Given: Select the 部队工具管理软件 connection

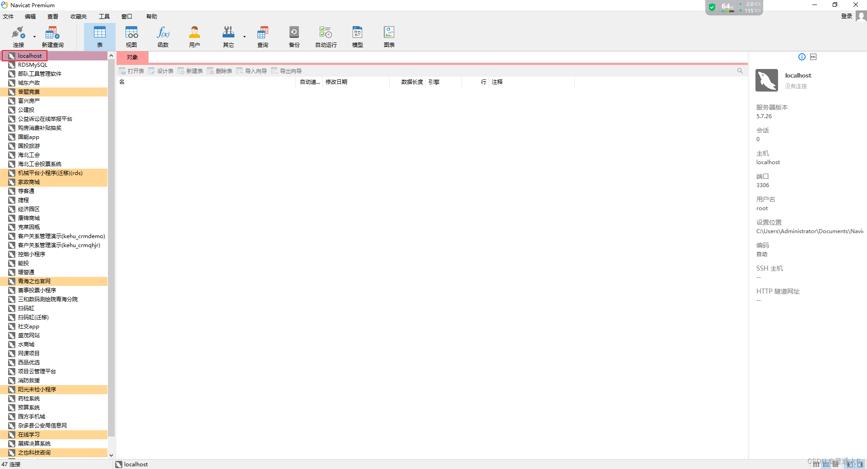Looking at the screenshot, I should pyautogui.click(x=54, y=74).
